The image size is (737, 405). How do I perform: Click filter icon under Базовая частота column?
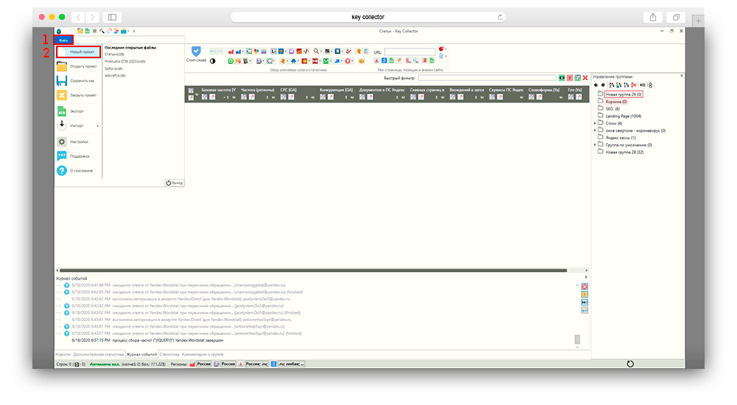click(x=204, y=96)
